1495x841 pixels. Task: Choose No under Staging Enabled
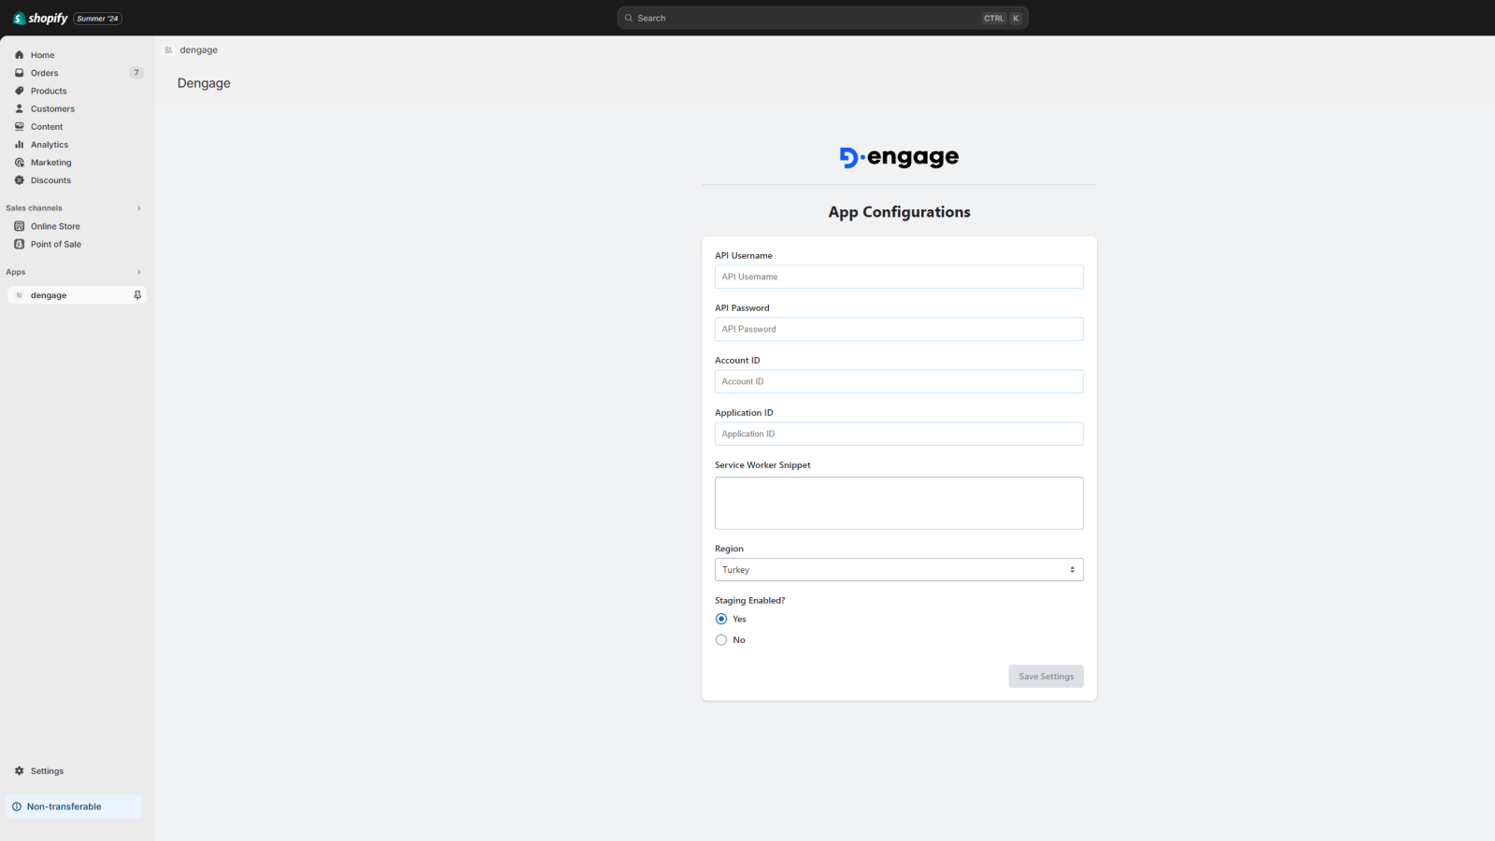click(720, 639)
